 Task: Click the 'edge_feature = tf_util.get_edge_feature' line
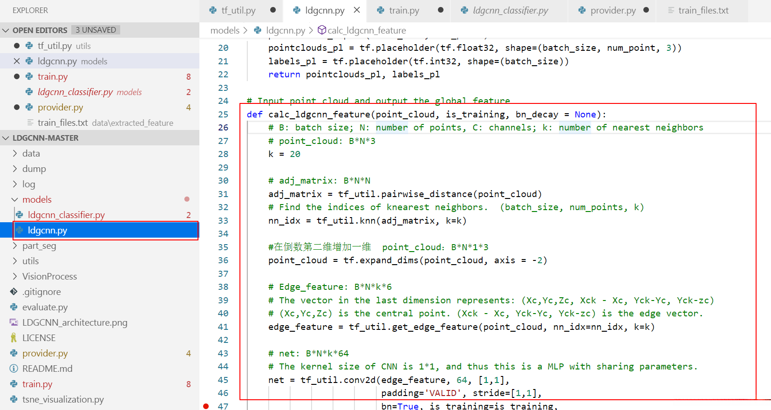[462, 327]
